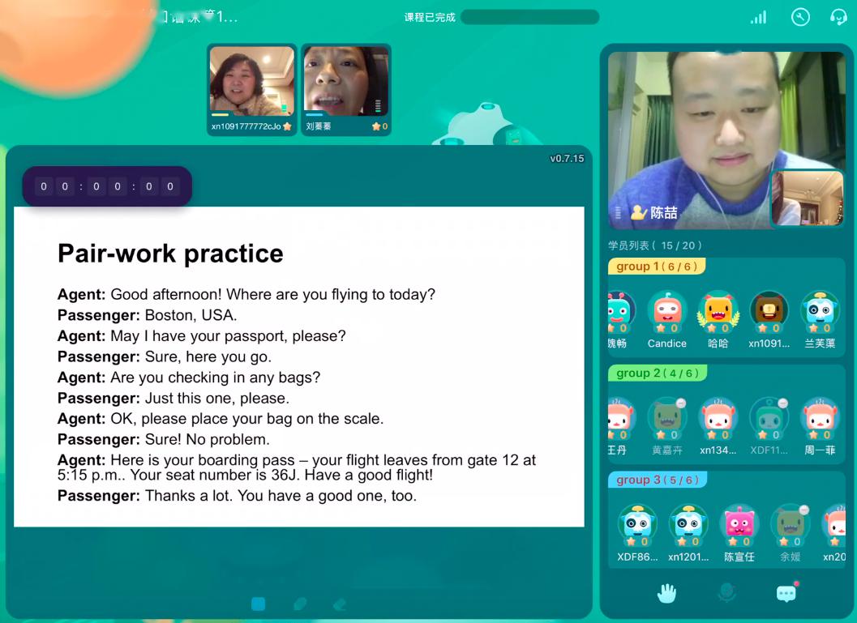The height and width of the screenshot is (623, 857).
Task: Click the group 1 (6/6) label
Action: coord(657,267)
